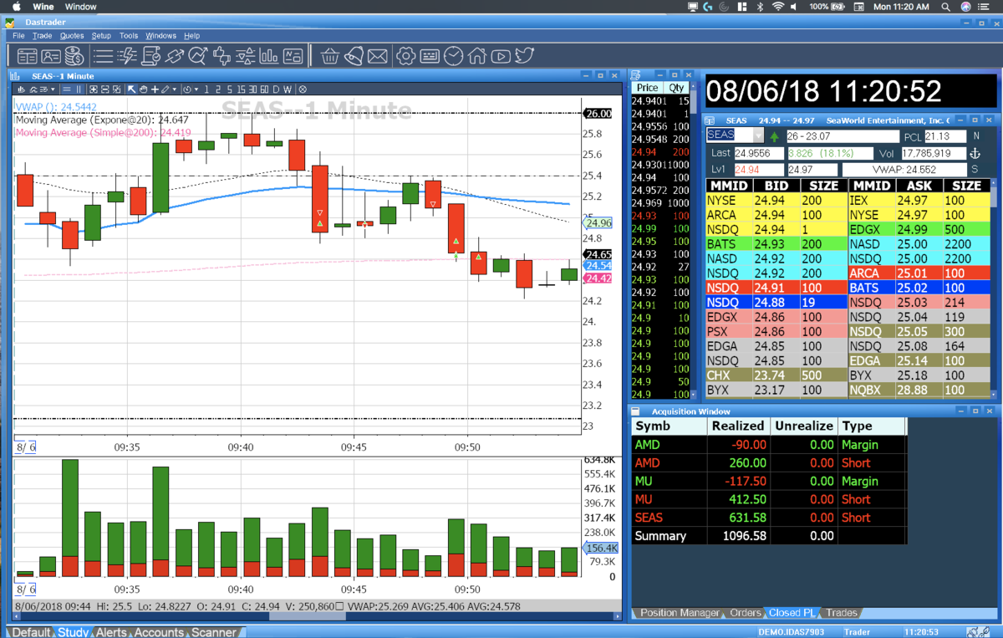Screen dimensions: 1003x638
Task: Switch to the Scanner layout tab
Action: [x=214, y=632]
